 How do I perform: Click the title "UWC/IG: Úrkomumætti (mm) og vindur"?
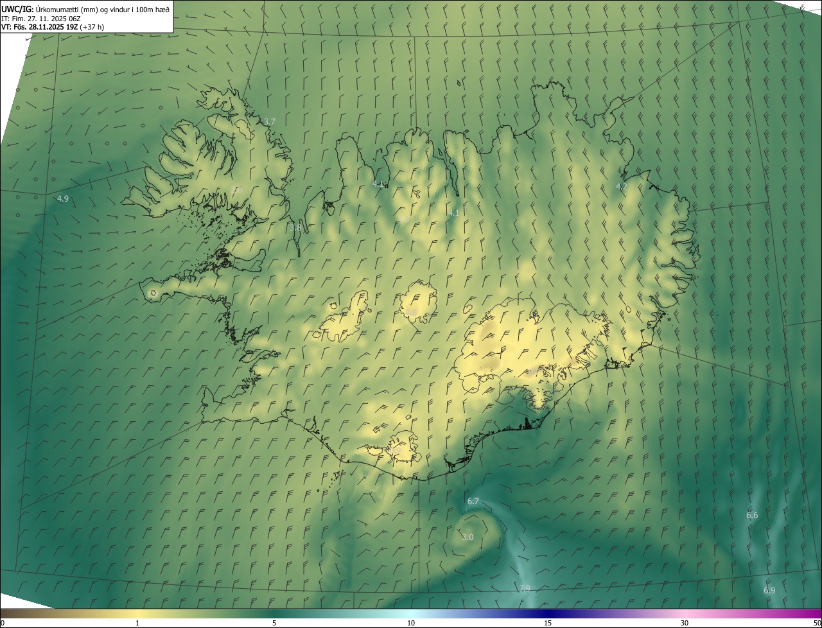tap(85, 9)
